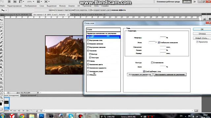Click Duplicate frame icon in Animation panel
Viewport: 211px width, 118px height.
37,111
